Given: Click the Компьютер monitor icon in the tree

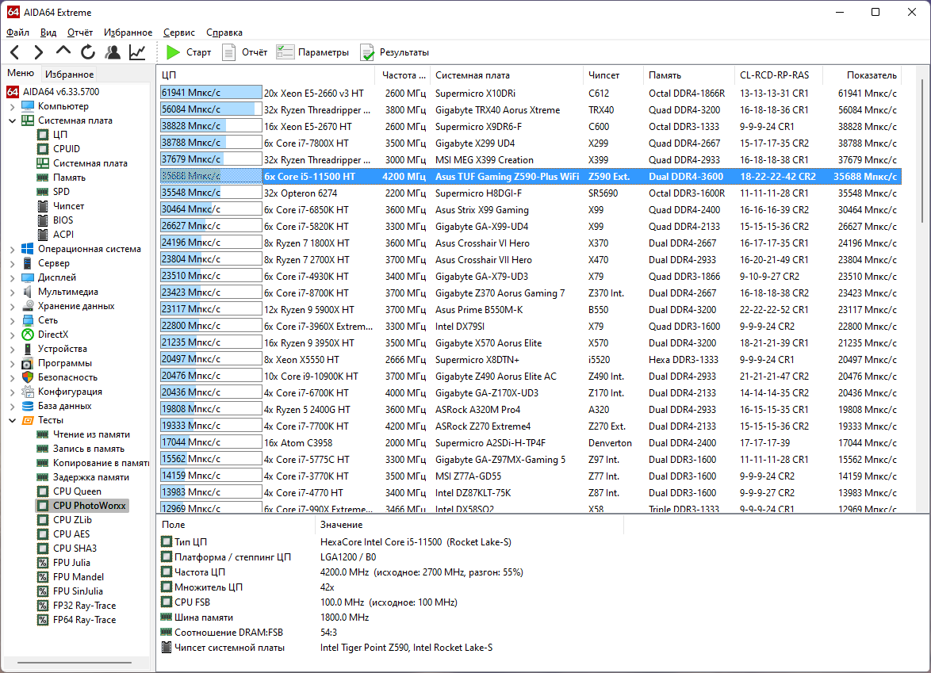Looking at the screenshot, I should point(28,106).
